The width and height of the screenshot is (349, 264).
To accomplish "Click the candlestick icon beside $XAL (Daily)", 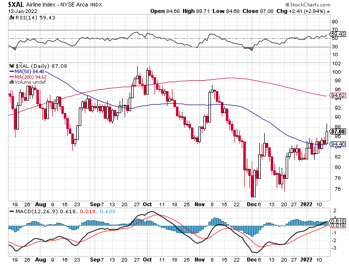I will point(12,66).
